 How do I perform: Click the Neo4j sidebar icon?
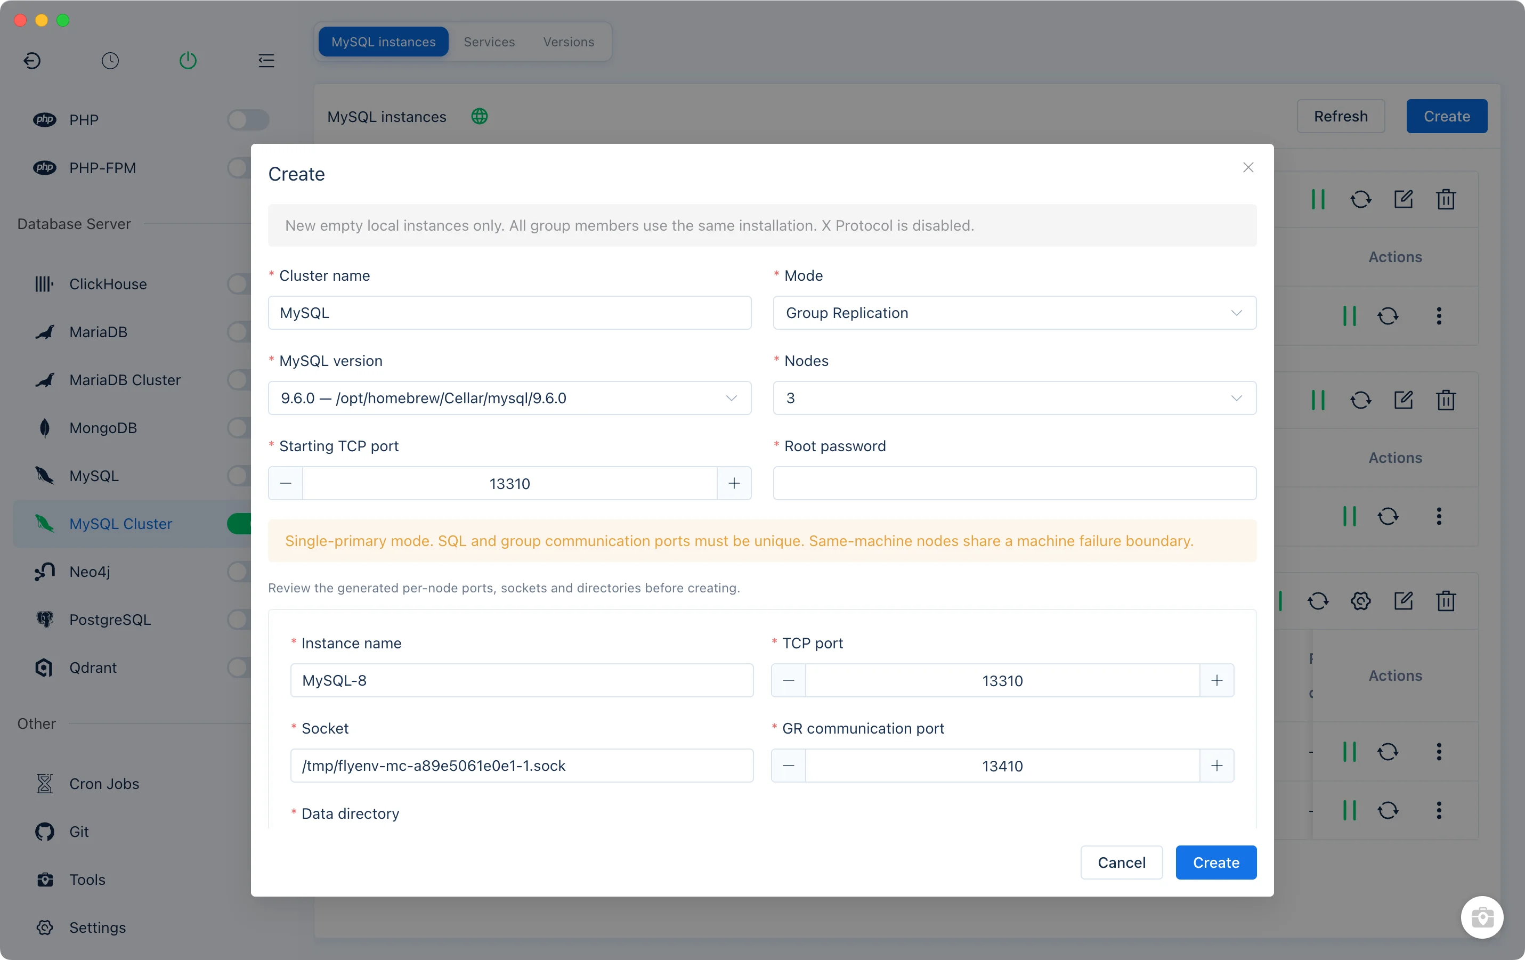point(44,572)
